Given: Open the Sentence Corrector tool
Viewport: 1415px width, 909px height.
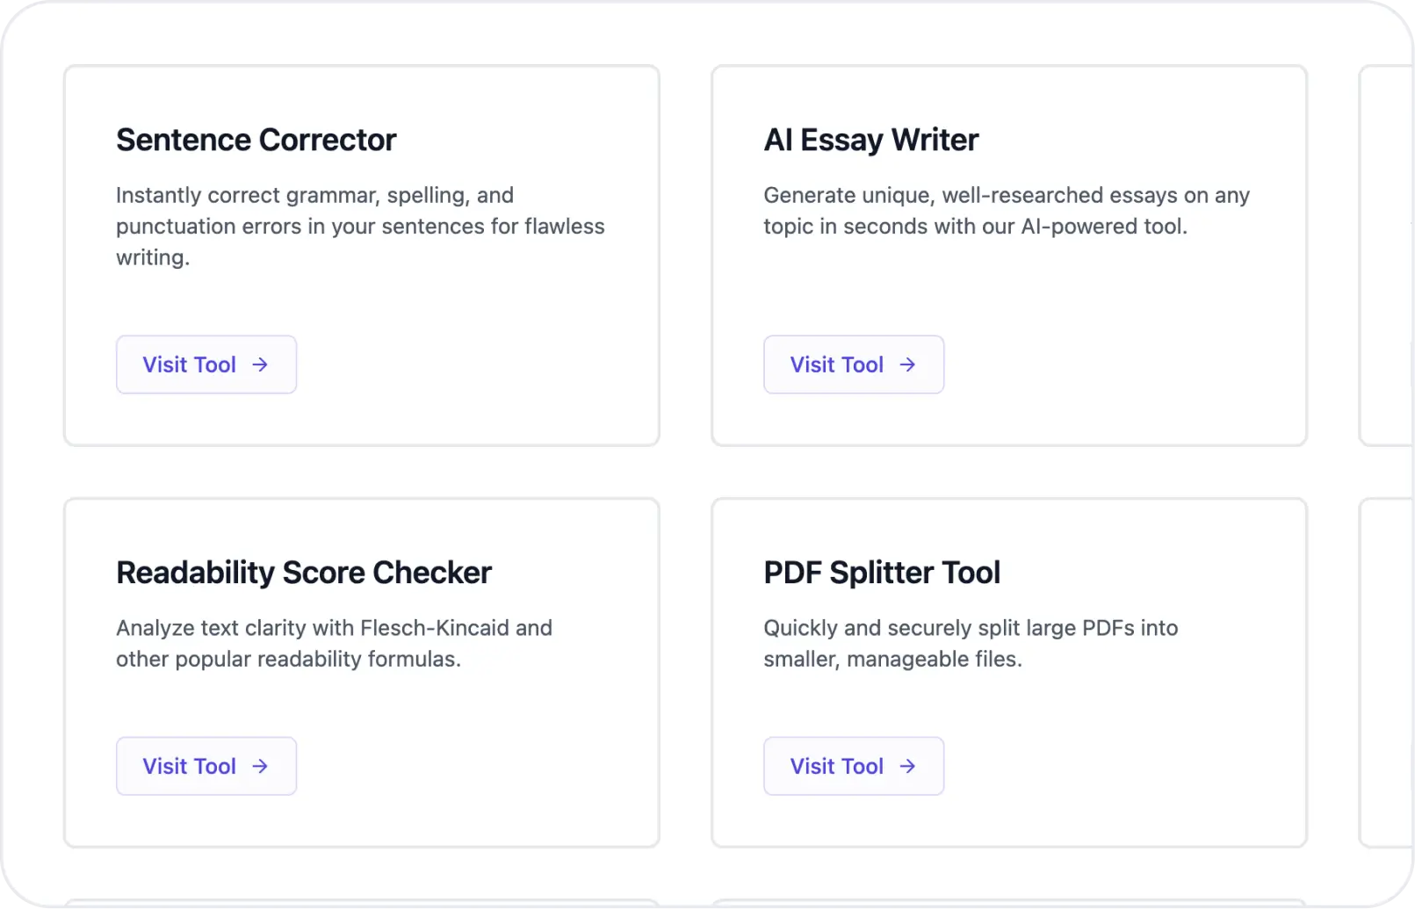Looking at the screenshot, I should 206,364.
